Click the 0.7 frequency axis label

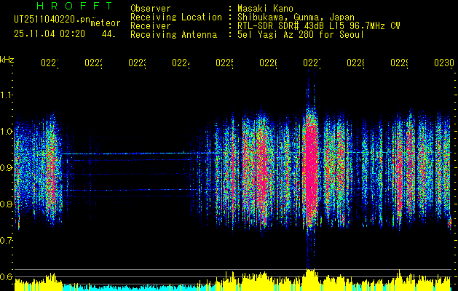7,241
